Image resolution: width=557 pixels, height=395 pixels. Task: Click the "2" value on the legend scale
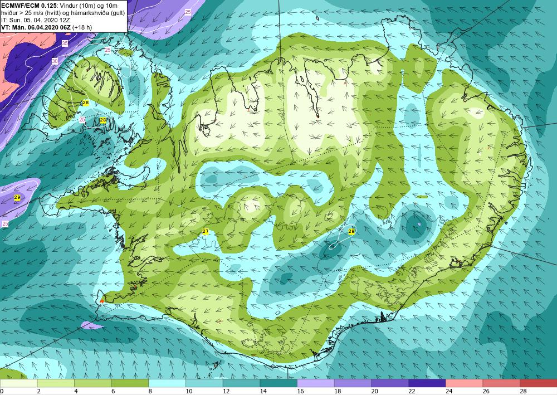point(39,391)
